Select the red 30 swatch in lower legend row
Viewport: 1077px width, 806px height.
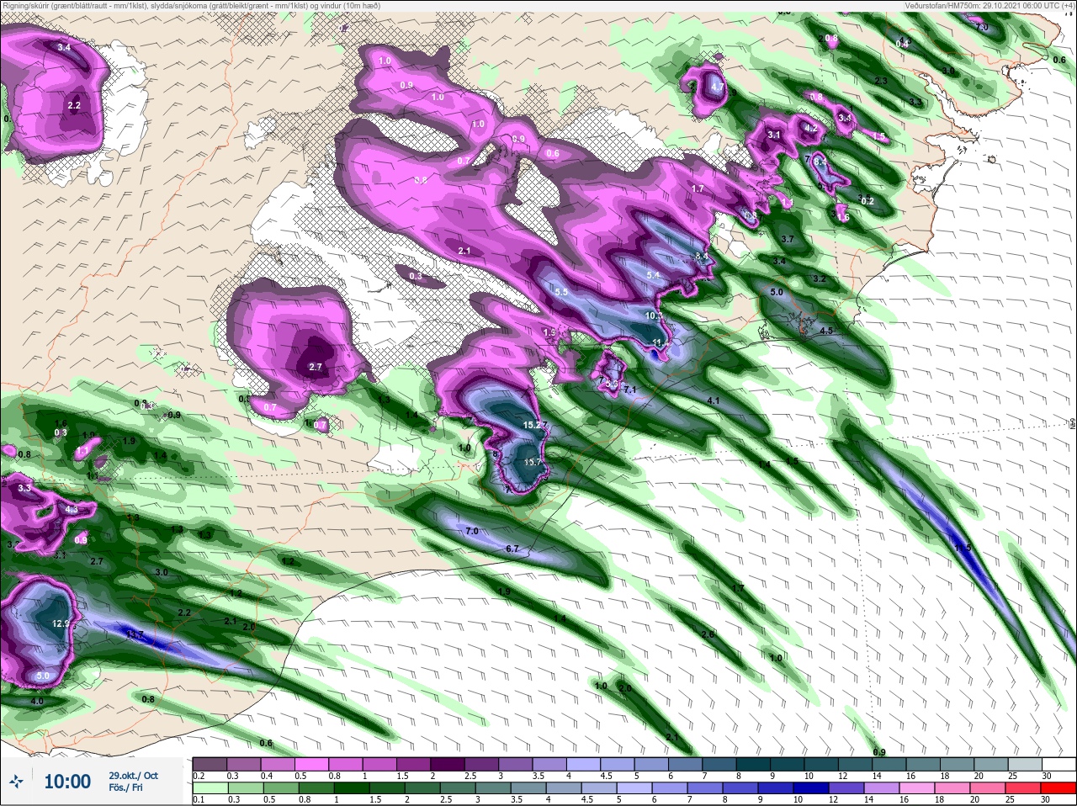pos(1057,788)
